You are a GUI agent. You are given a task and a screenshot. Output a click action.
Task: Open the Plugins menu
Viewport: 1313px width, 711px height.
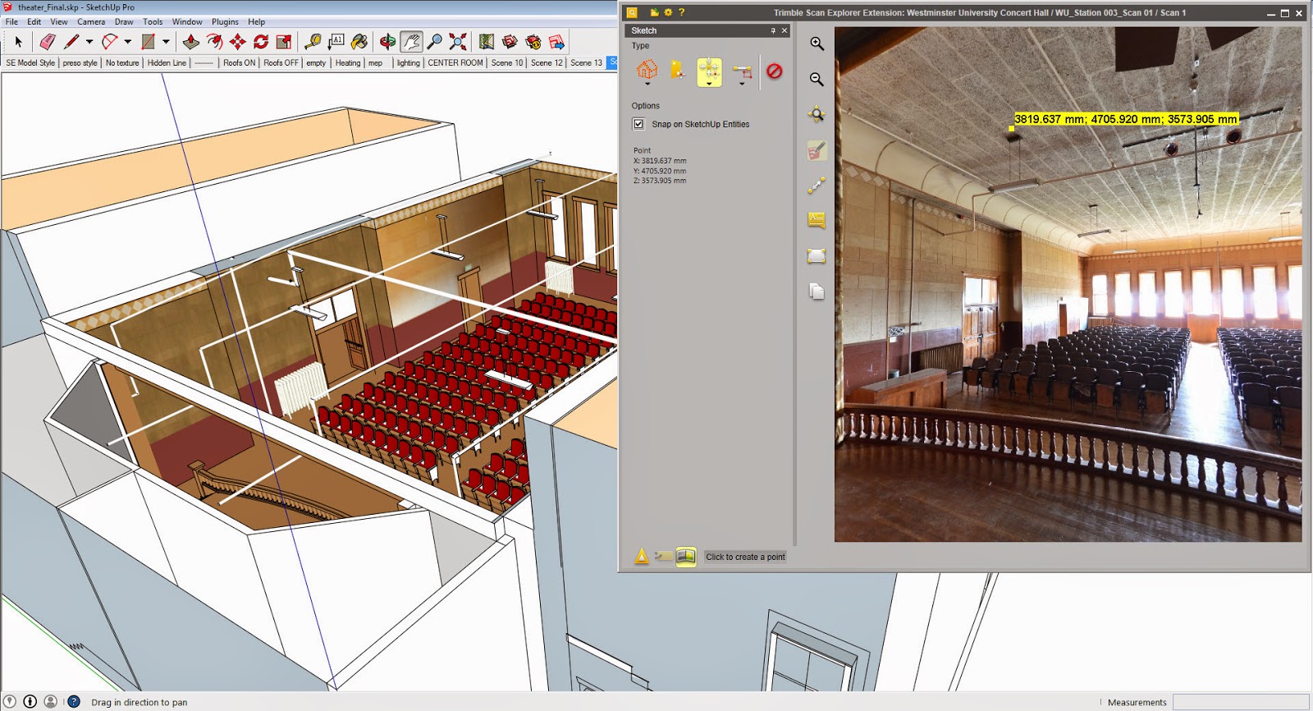225,22
